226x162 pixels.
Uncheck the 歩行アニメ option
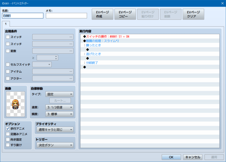click(8, 128)
